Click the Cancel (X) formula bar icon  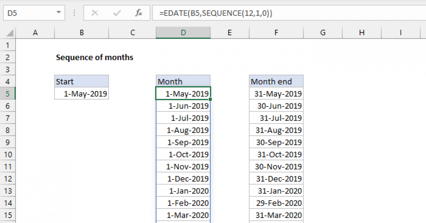(x=95, y=13)
